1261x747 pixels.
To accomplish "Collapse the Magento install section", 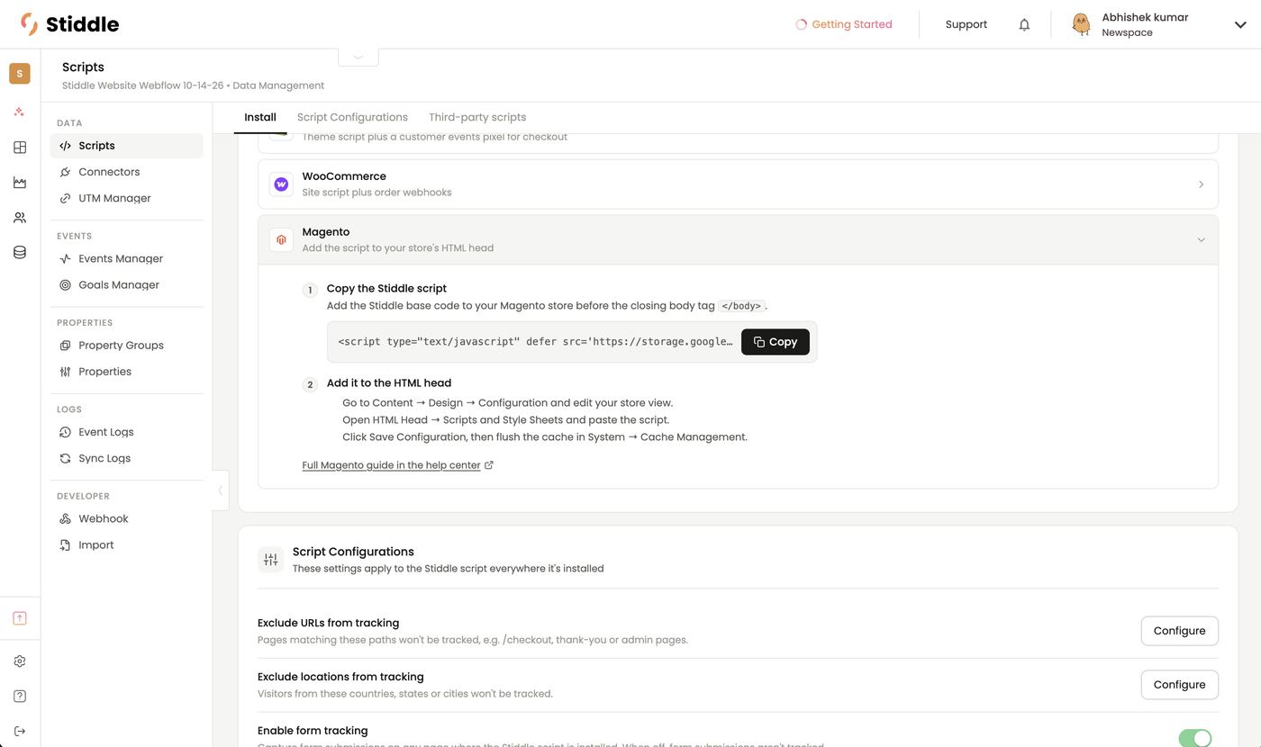I will tap(738, 239).
